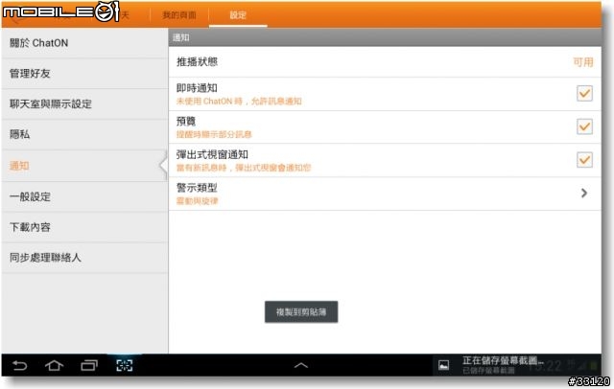
Task: Open 一般設定 section
Action: pos(84,196)
